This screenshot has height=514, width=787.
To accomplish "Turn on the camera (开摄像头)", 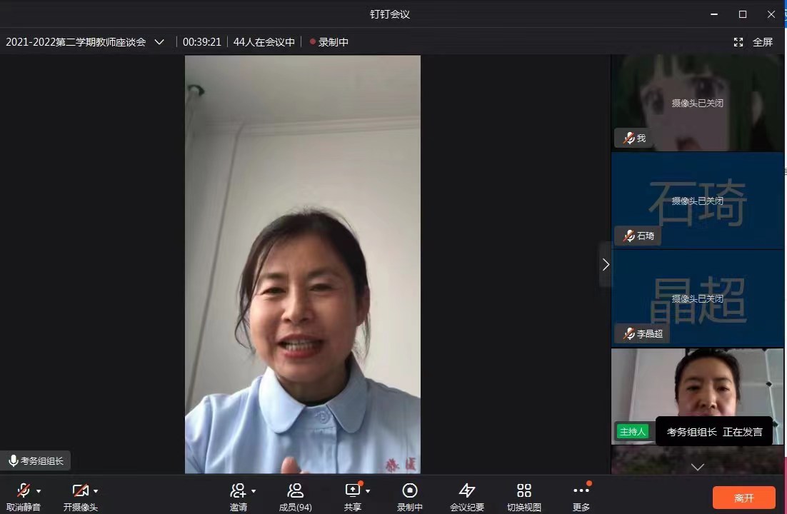I will pos(80,490).
